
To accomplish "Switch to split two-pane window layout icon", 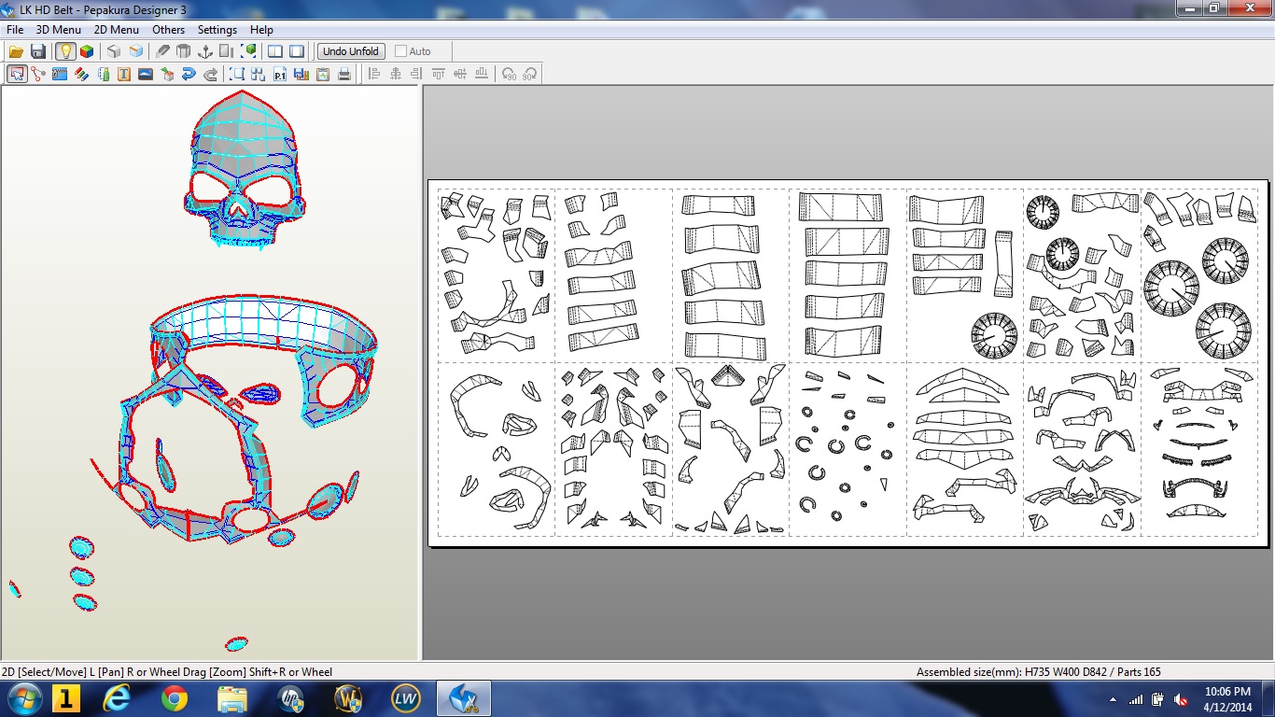I will 275,51.
